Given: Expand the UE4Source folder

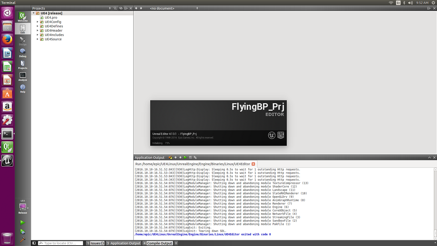Looking at the screenshot, I should pos(38,39).
